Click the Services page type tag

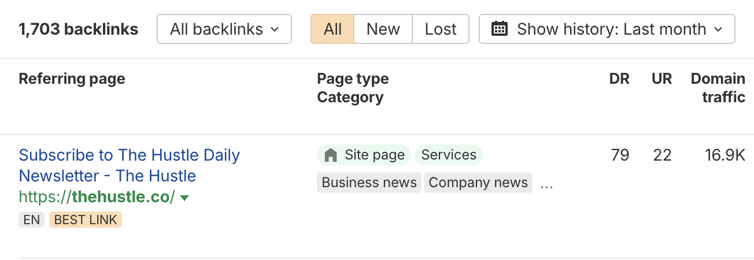pyautogui.click(x=449, y=155)
